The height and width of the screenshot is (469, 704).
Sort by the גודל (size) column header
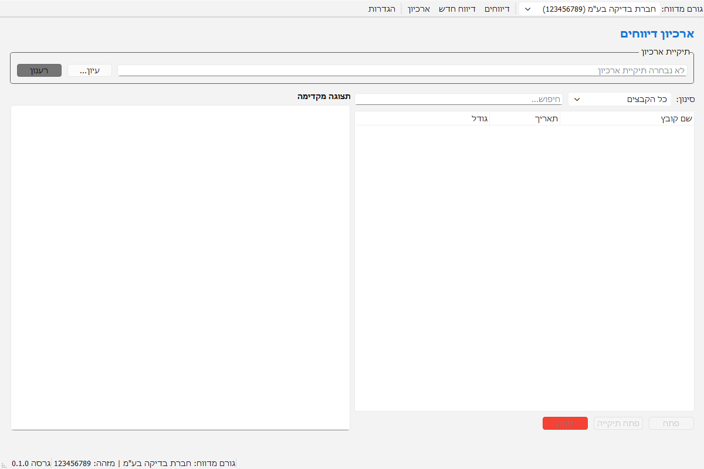pos(422,118)
